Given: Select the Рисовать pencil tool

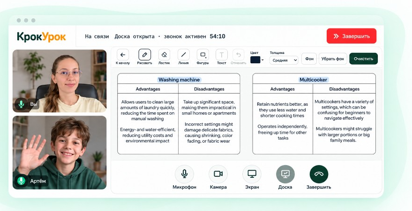Looking at the screenshot, I should point(144,55).
